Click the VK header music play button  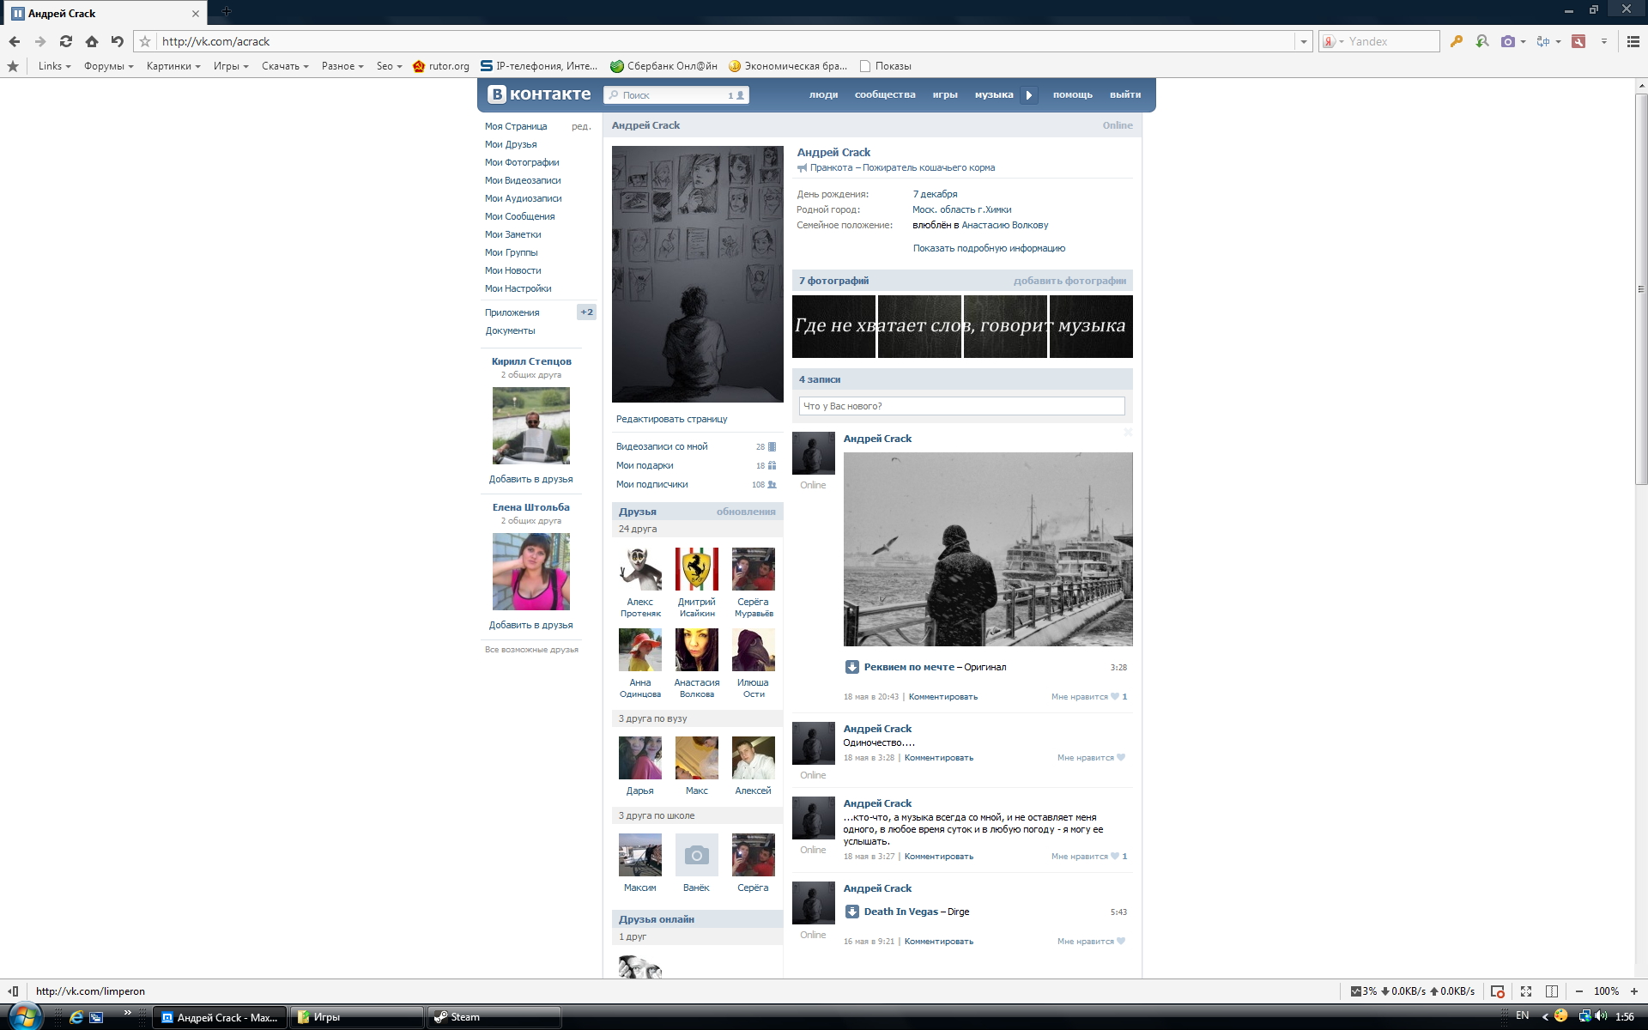click(1029, 95)
